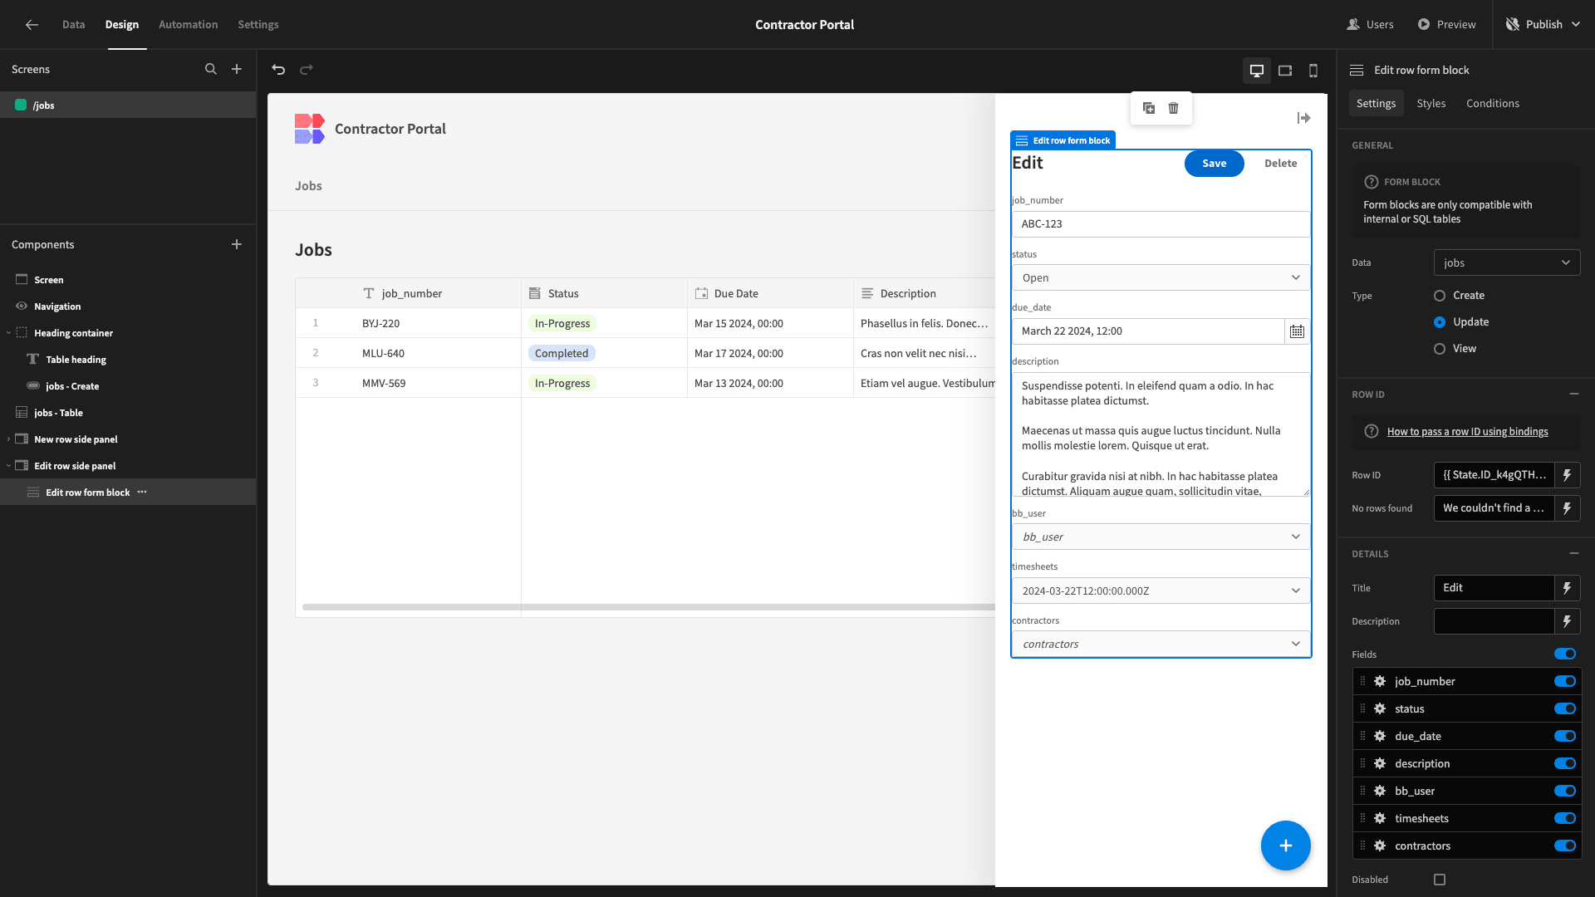Image resolution: width=1595 pixels, height=897 pixels.
Task: Select the Design tab
Action: tap(122, 25)
